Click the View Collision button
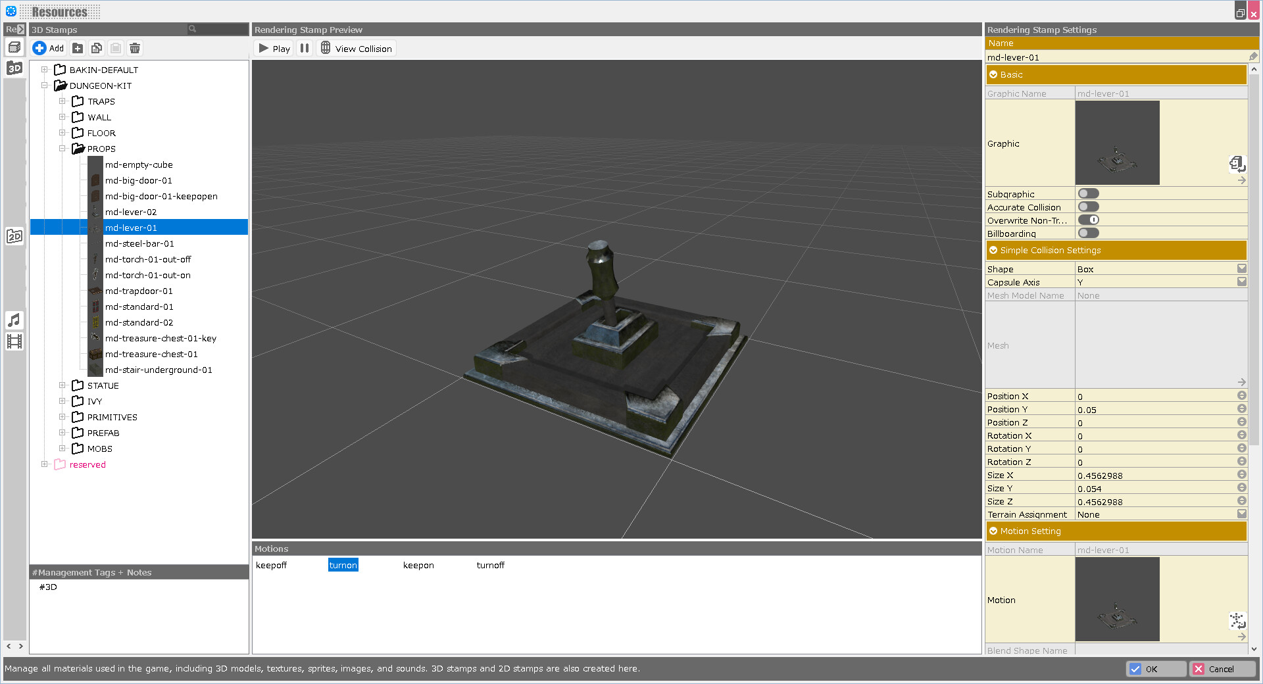 (356, 47)
